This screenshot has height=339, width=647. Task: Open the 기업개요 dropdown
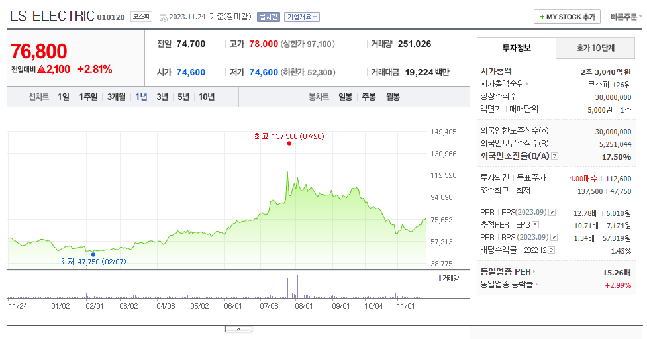pyautogui.click(x=301, y=17)
